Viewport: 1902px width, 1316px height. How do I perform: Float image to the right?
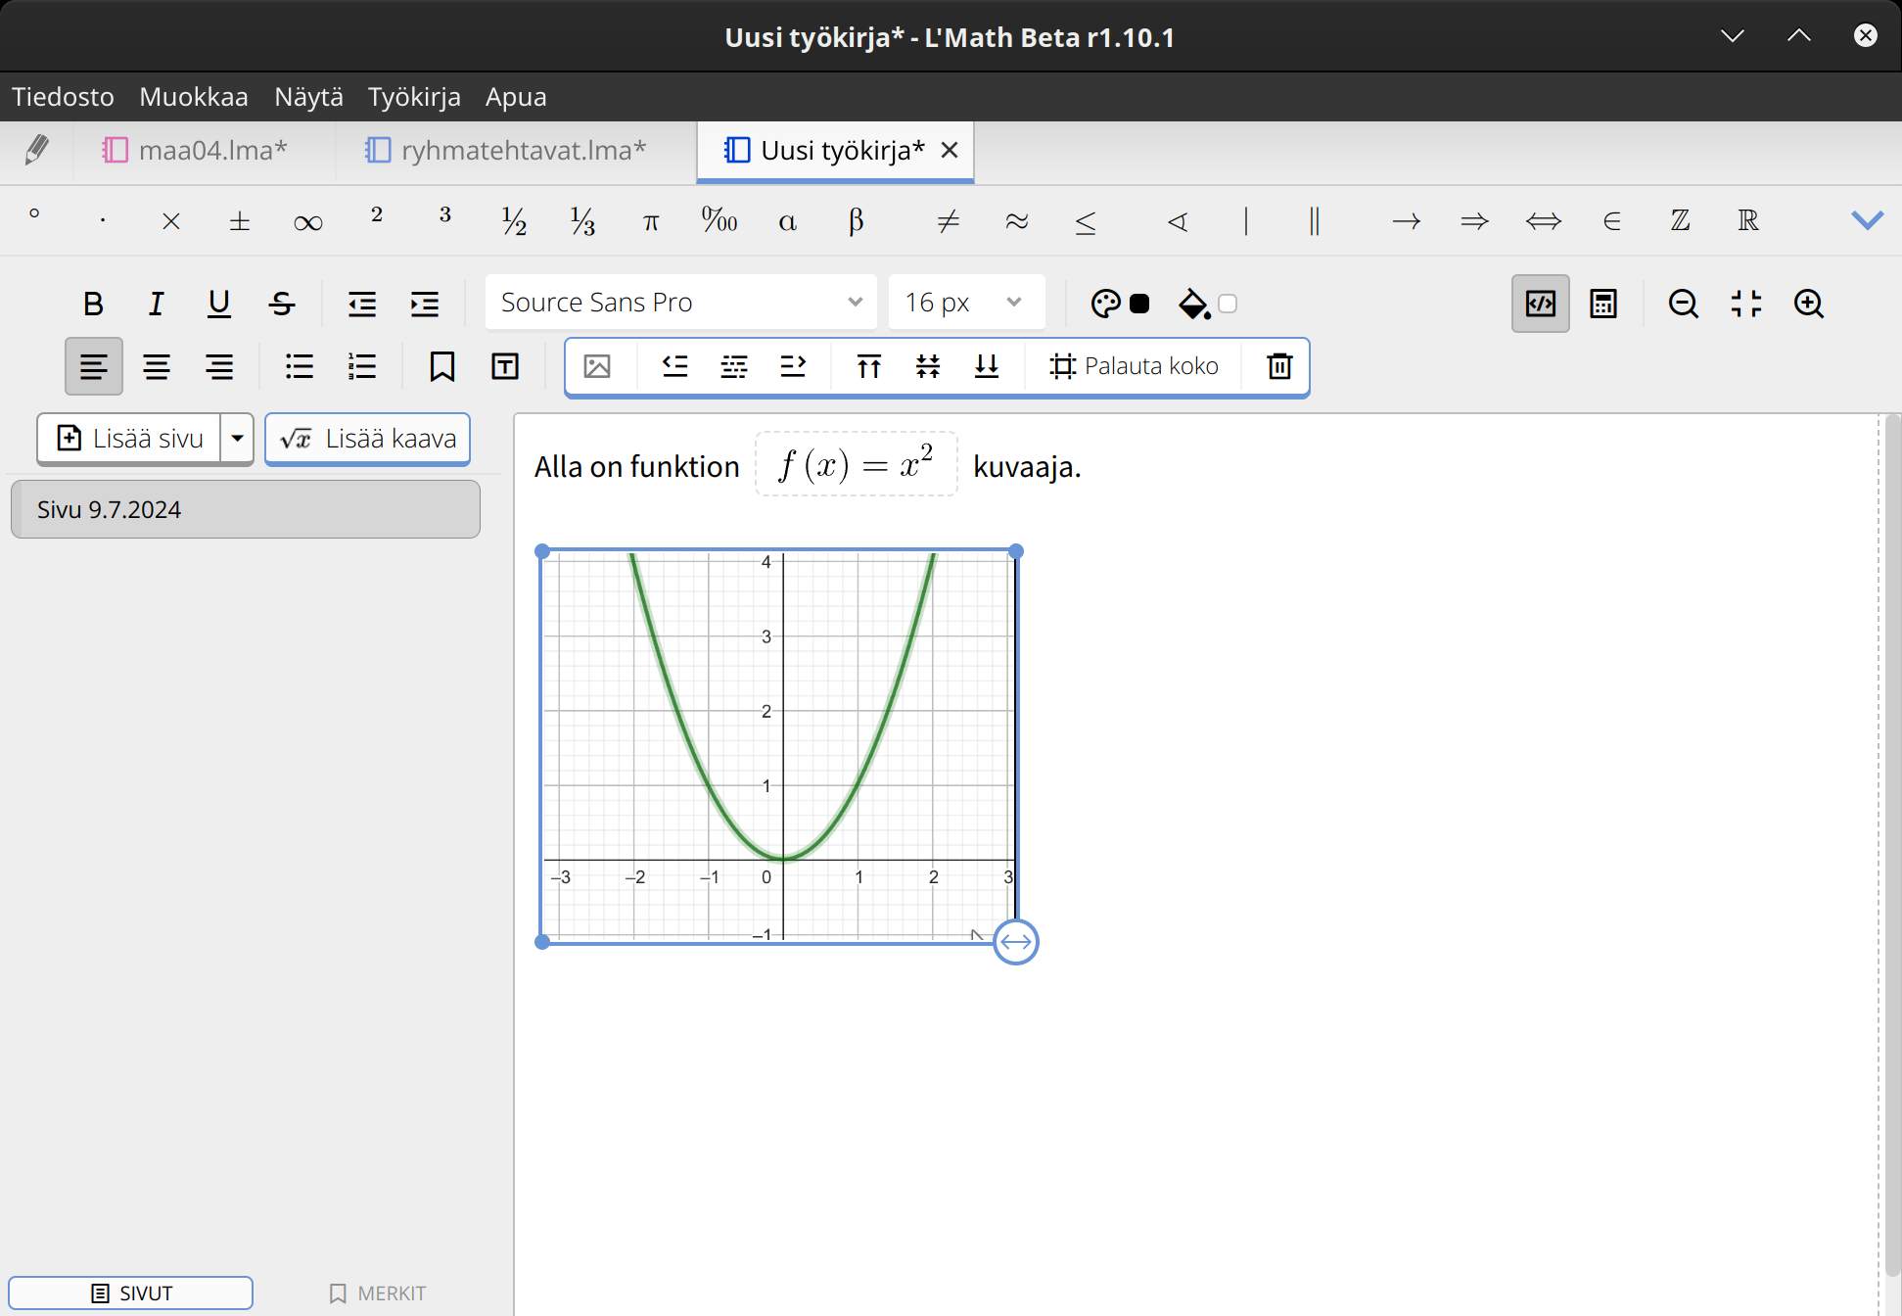(793, 366)
